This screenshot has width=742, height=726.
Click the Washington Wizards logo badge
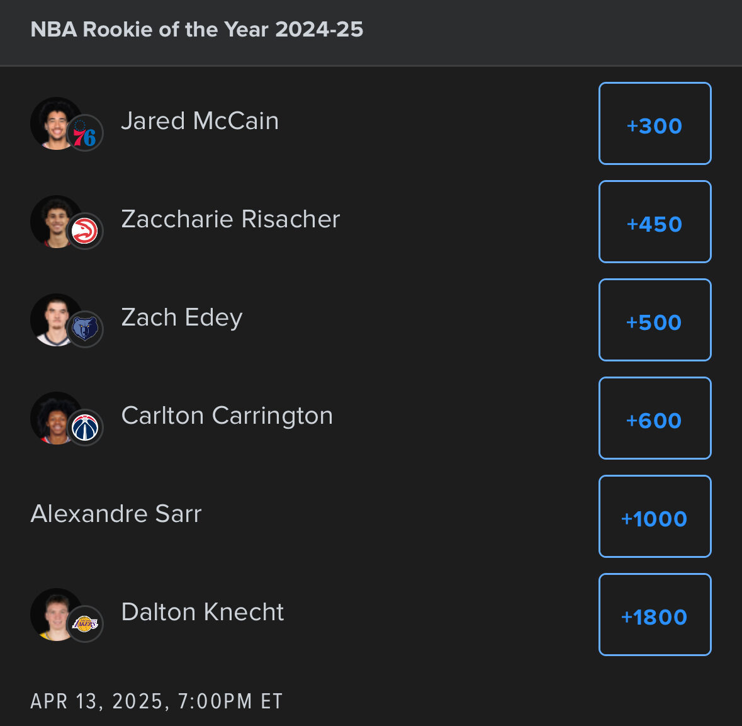[x=85, y=428]
